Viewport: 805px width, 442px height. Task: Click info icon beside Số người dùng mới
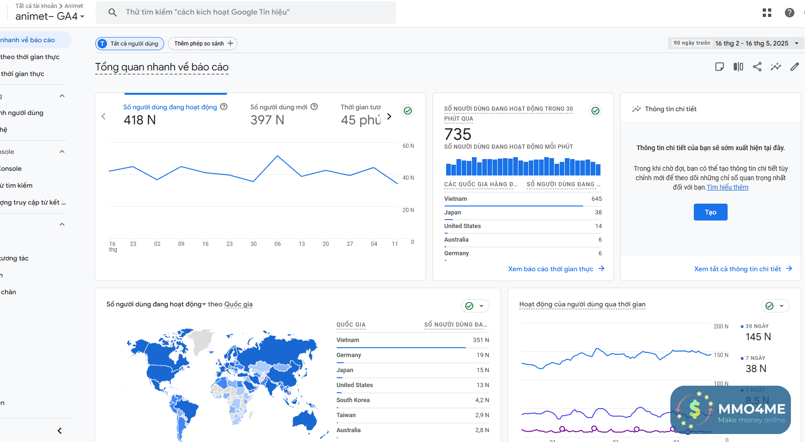click(314, 107)
